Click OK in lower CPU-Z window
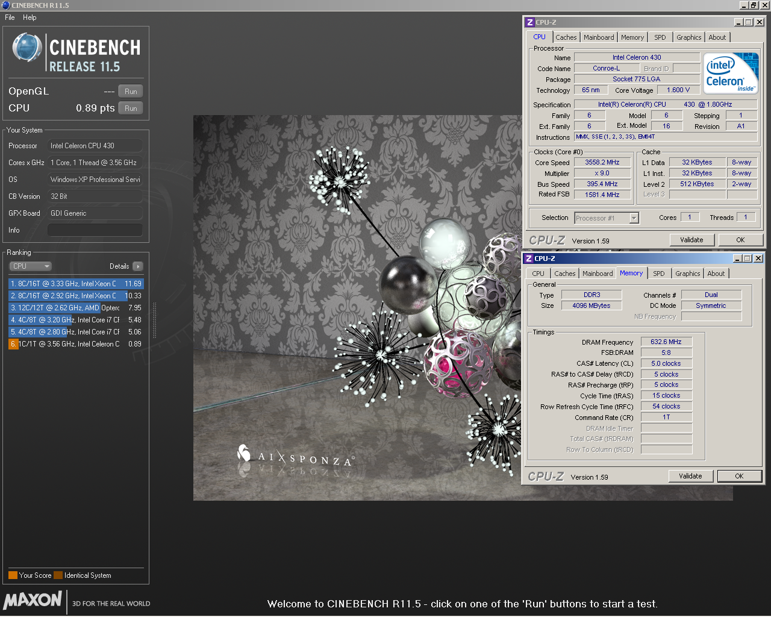 pyautogui.click(x=739, y=476)
